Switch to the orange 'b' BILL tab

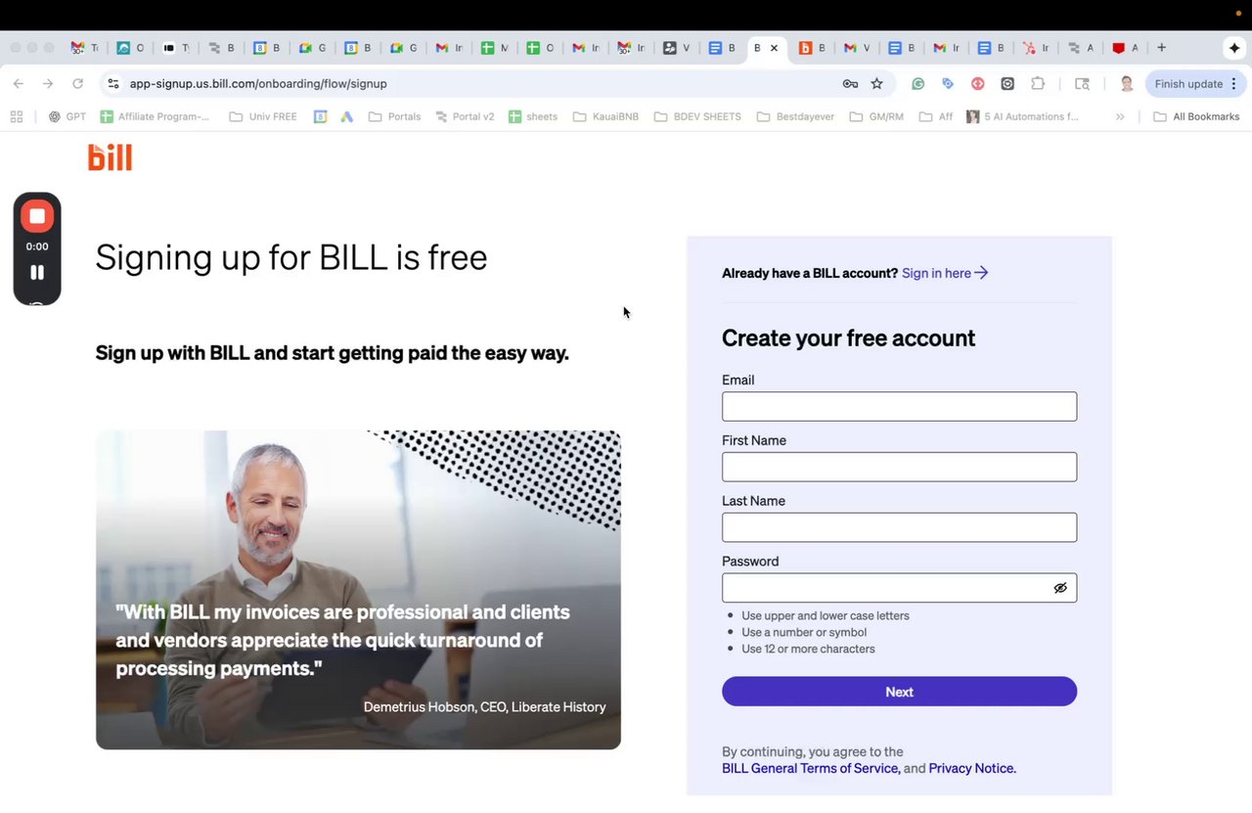(812, 48)
